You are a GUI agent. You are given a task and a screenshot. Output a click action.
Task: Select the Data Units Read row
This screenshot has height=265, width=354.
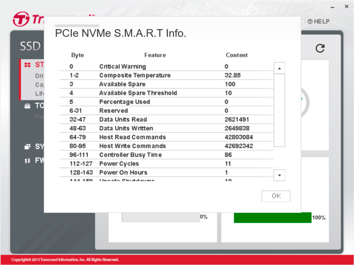tap(166, 119)
